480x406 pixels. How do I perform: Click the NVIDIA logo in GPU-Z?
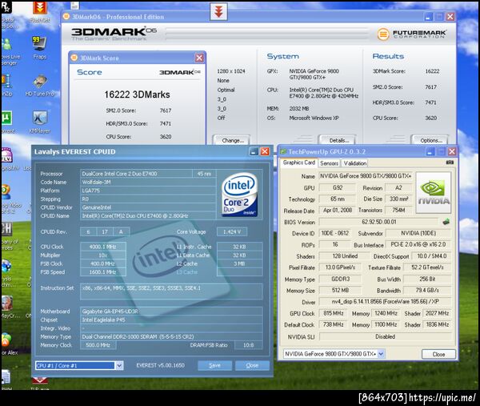point(434,193)
